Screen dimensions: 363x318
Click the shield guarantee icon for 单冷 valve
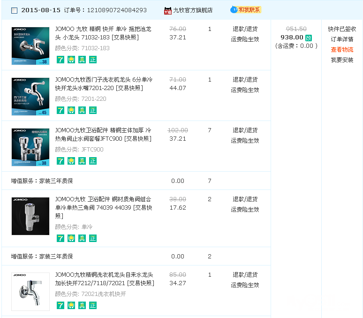tap(71, 238)
